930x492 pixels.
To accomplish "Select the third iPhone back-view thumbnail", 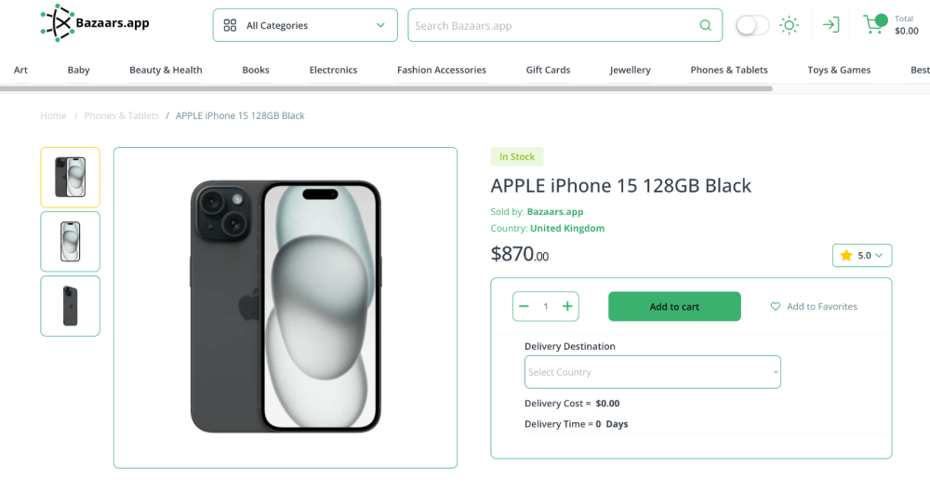I will click(x=70, y=306).
